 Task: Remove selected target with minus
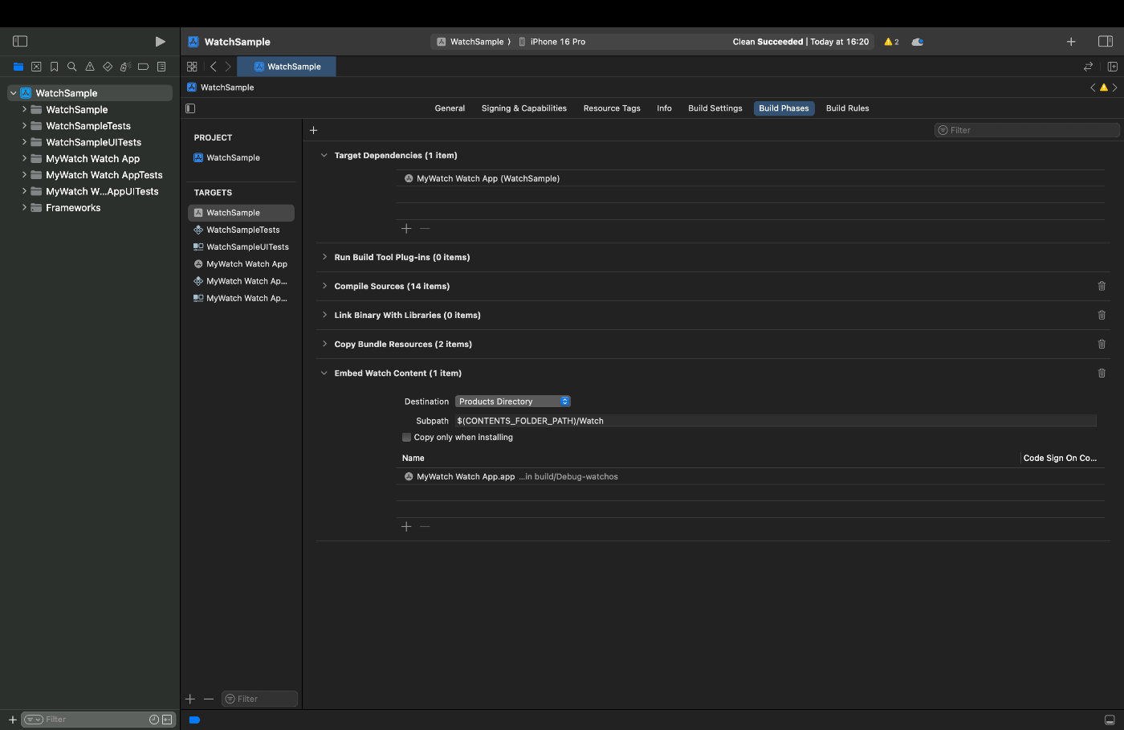209,699
